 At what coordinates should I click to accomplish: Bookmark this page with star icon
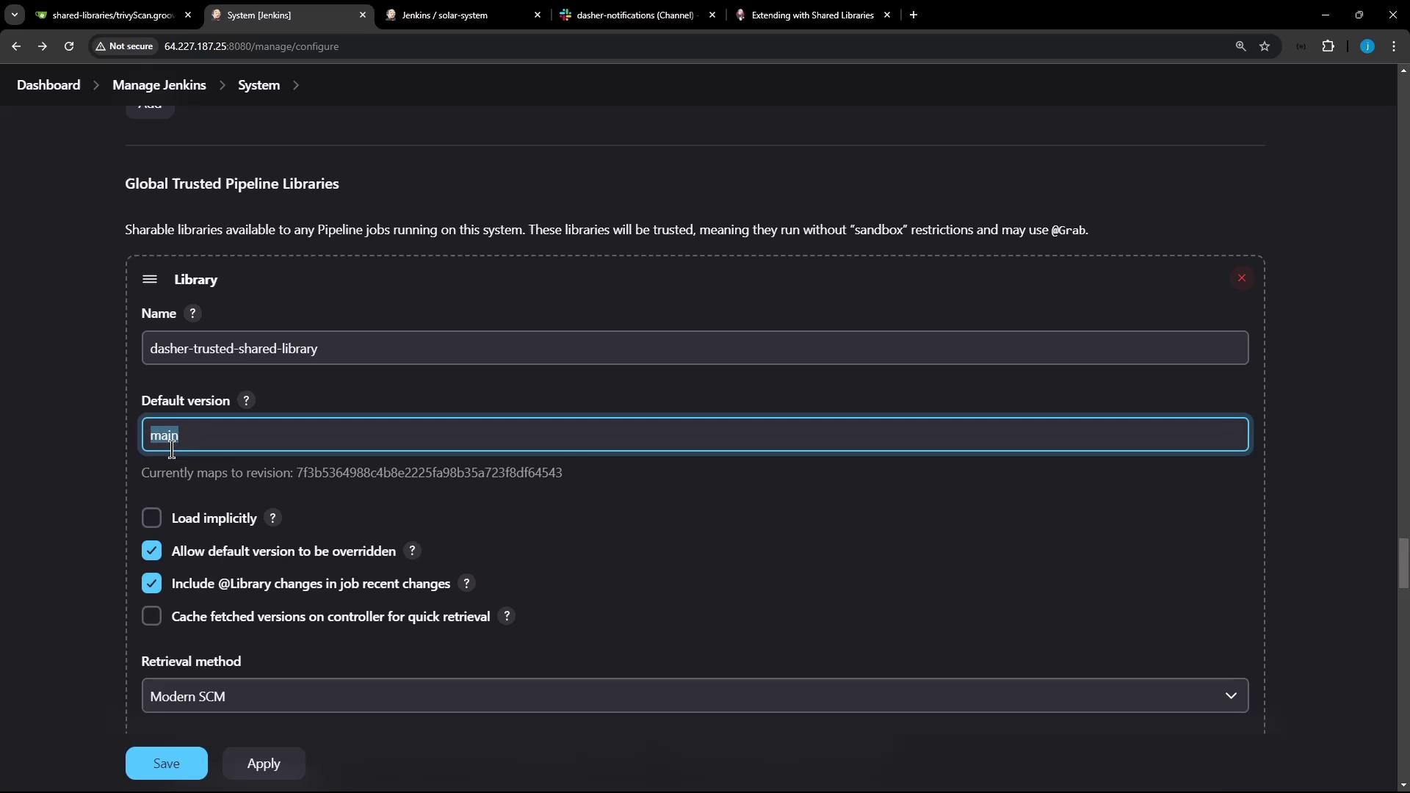point(1265,46)
